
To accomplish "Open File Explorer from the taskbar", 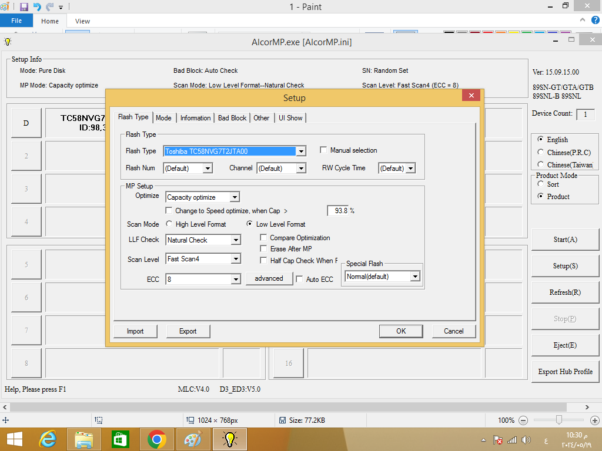I will coord(83,439).
